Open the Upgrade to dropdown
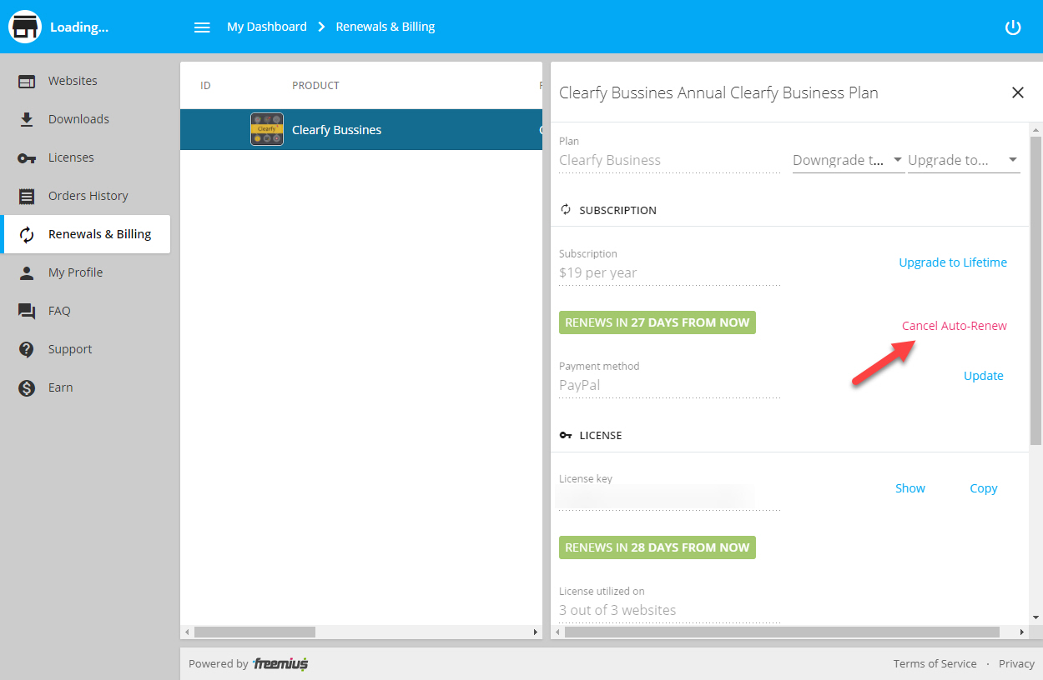 [964, 160]
